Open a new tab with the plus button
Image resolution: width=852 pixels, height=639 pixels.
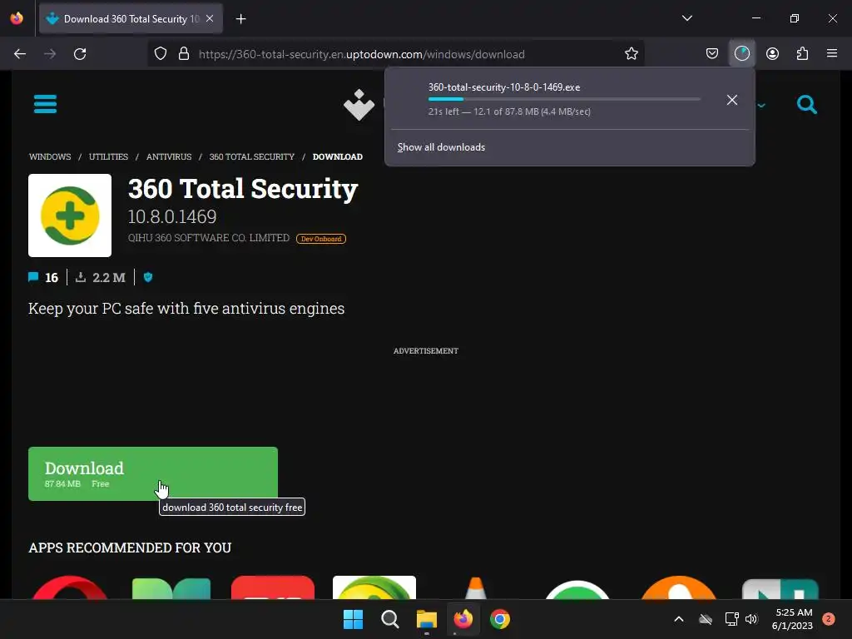point(240,19)
